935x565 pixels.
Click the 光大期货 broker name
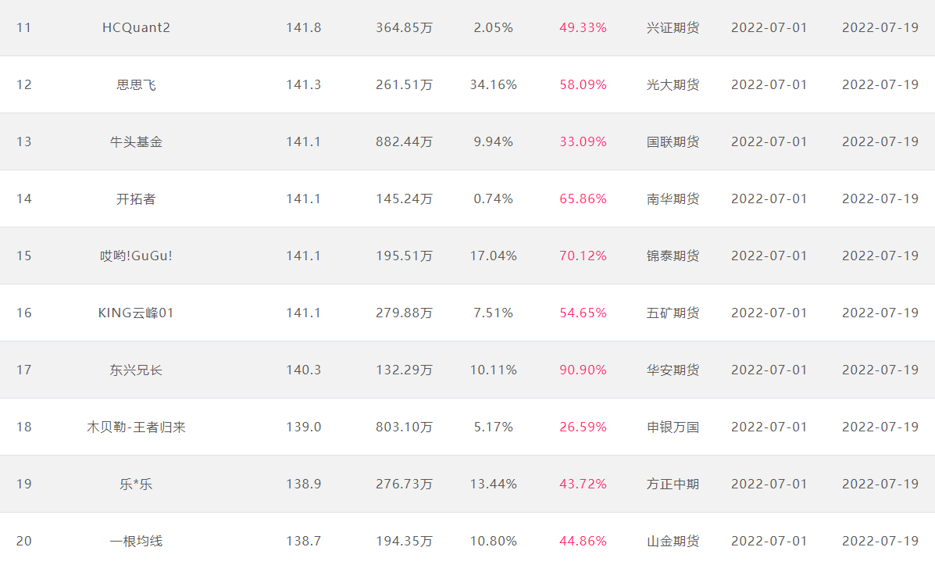(673, 84)
